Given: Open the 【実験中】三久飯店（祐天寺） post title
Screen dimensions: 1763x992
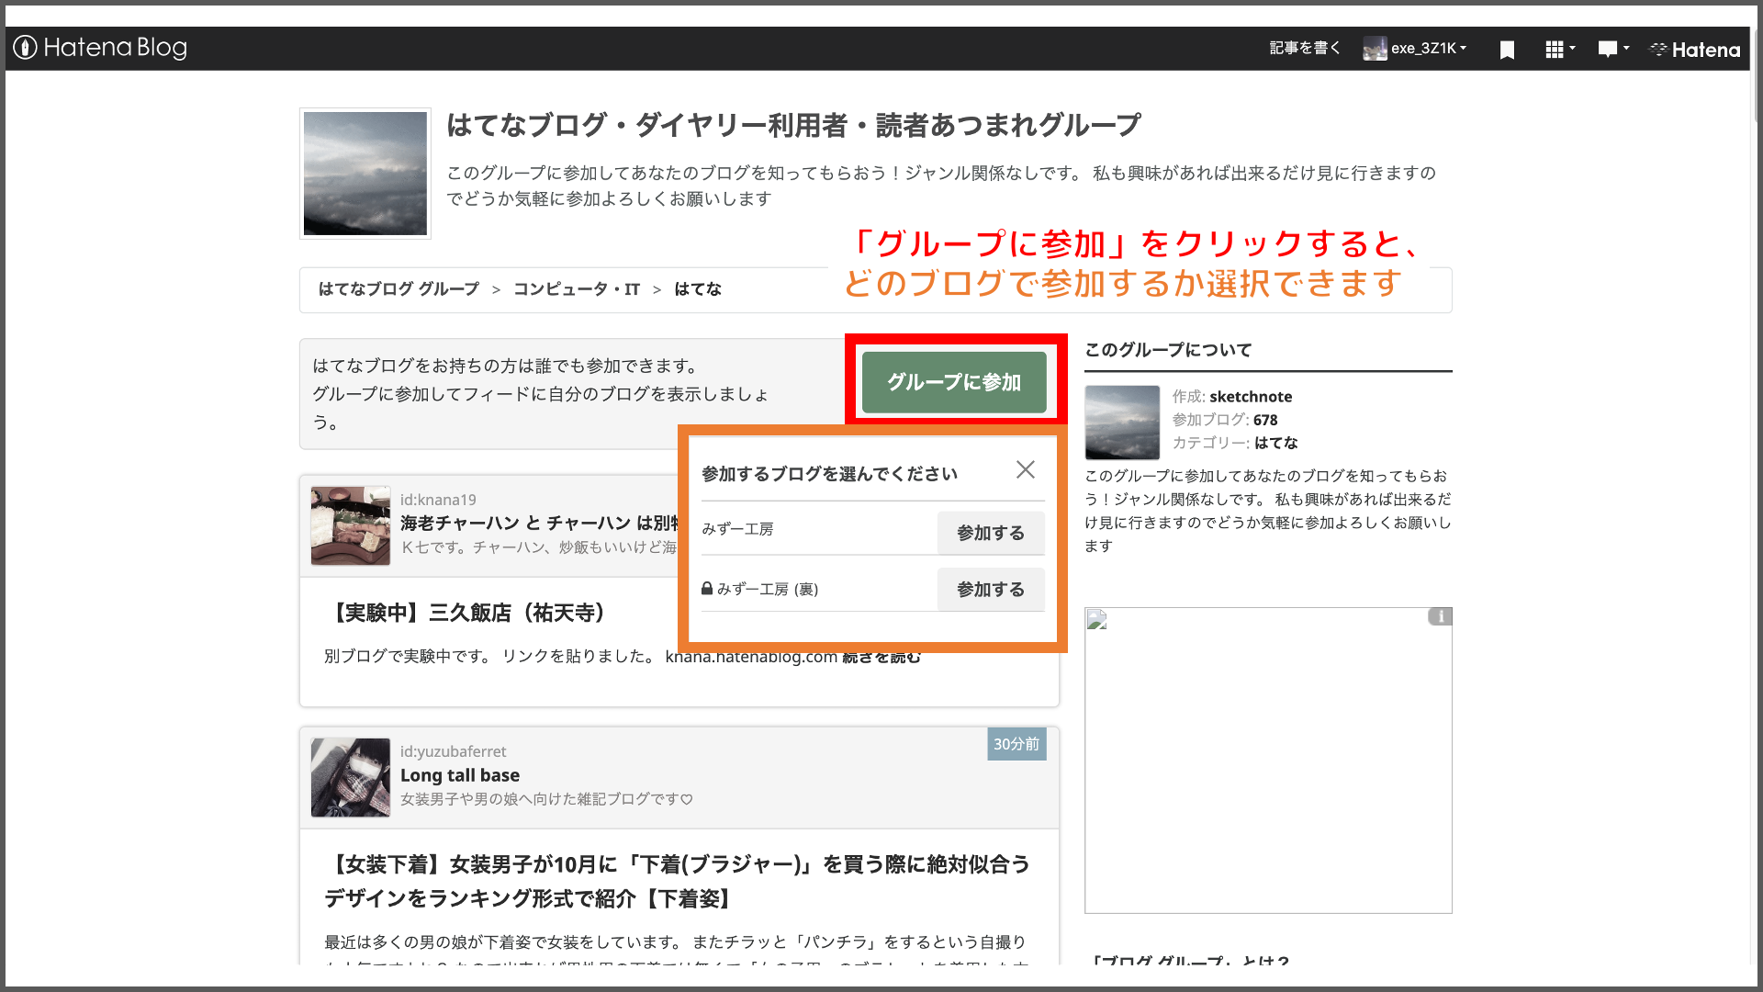Looking at the screenshot, I should point(469,613).
